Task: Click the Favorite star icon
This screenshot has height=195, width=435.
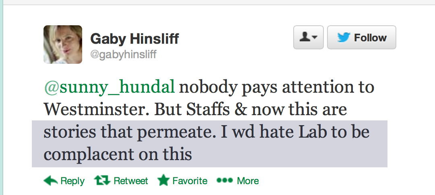Action: pos(163,181)
